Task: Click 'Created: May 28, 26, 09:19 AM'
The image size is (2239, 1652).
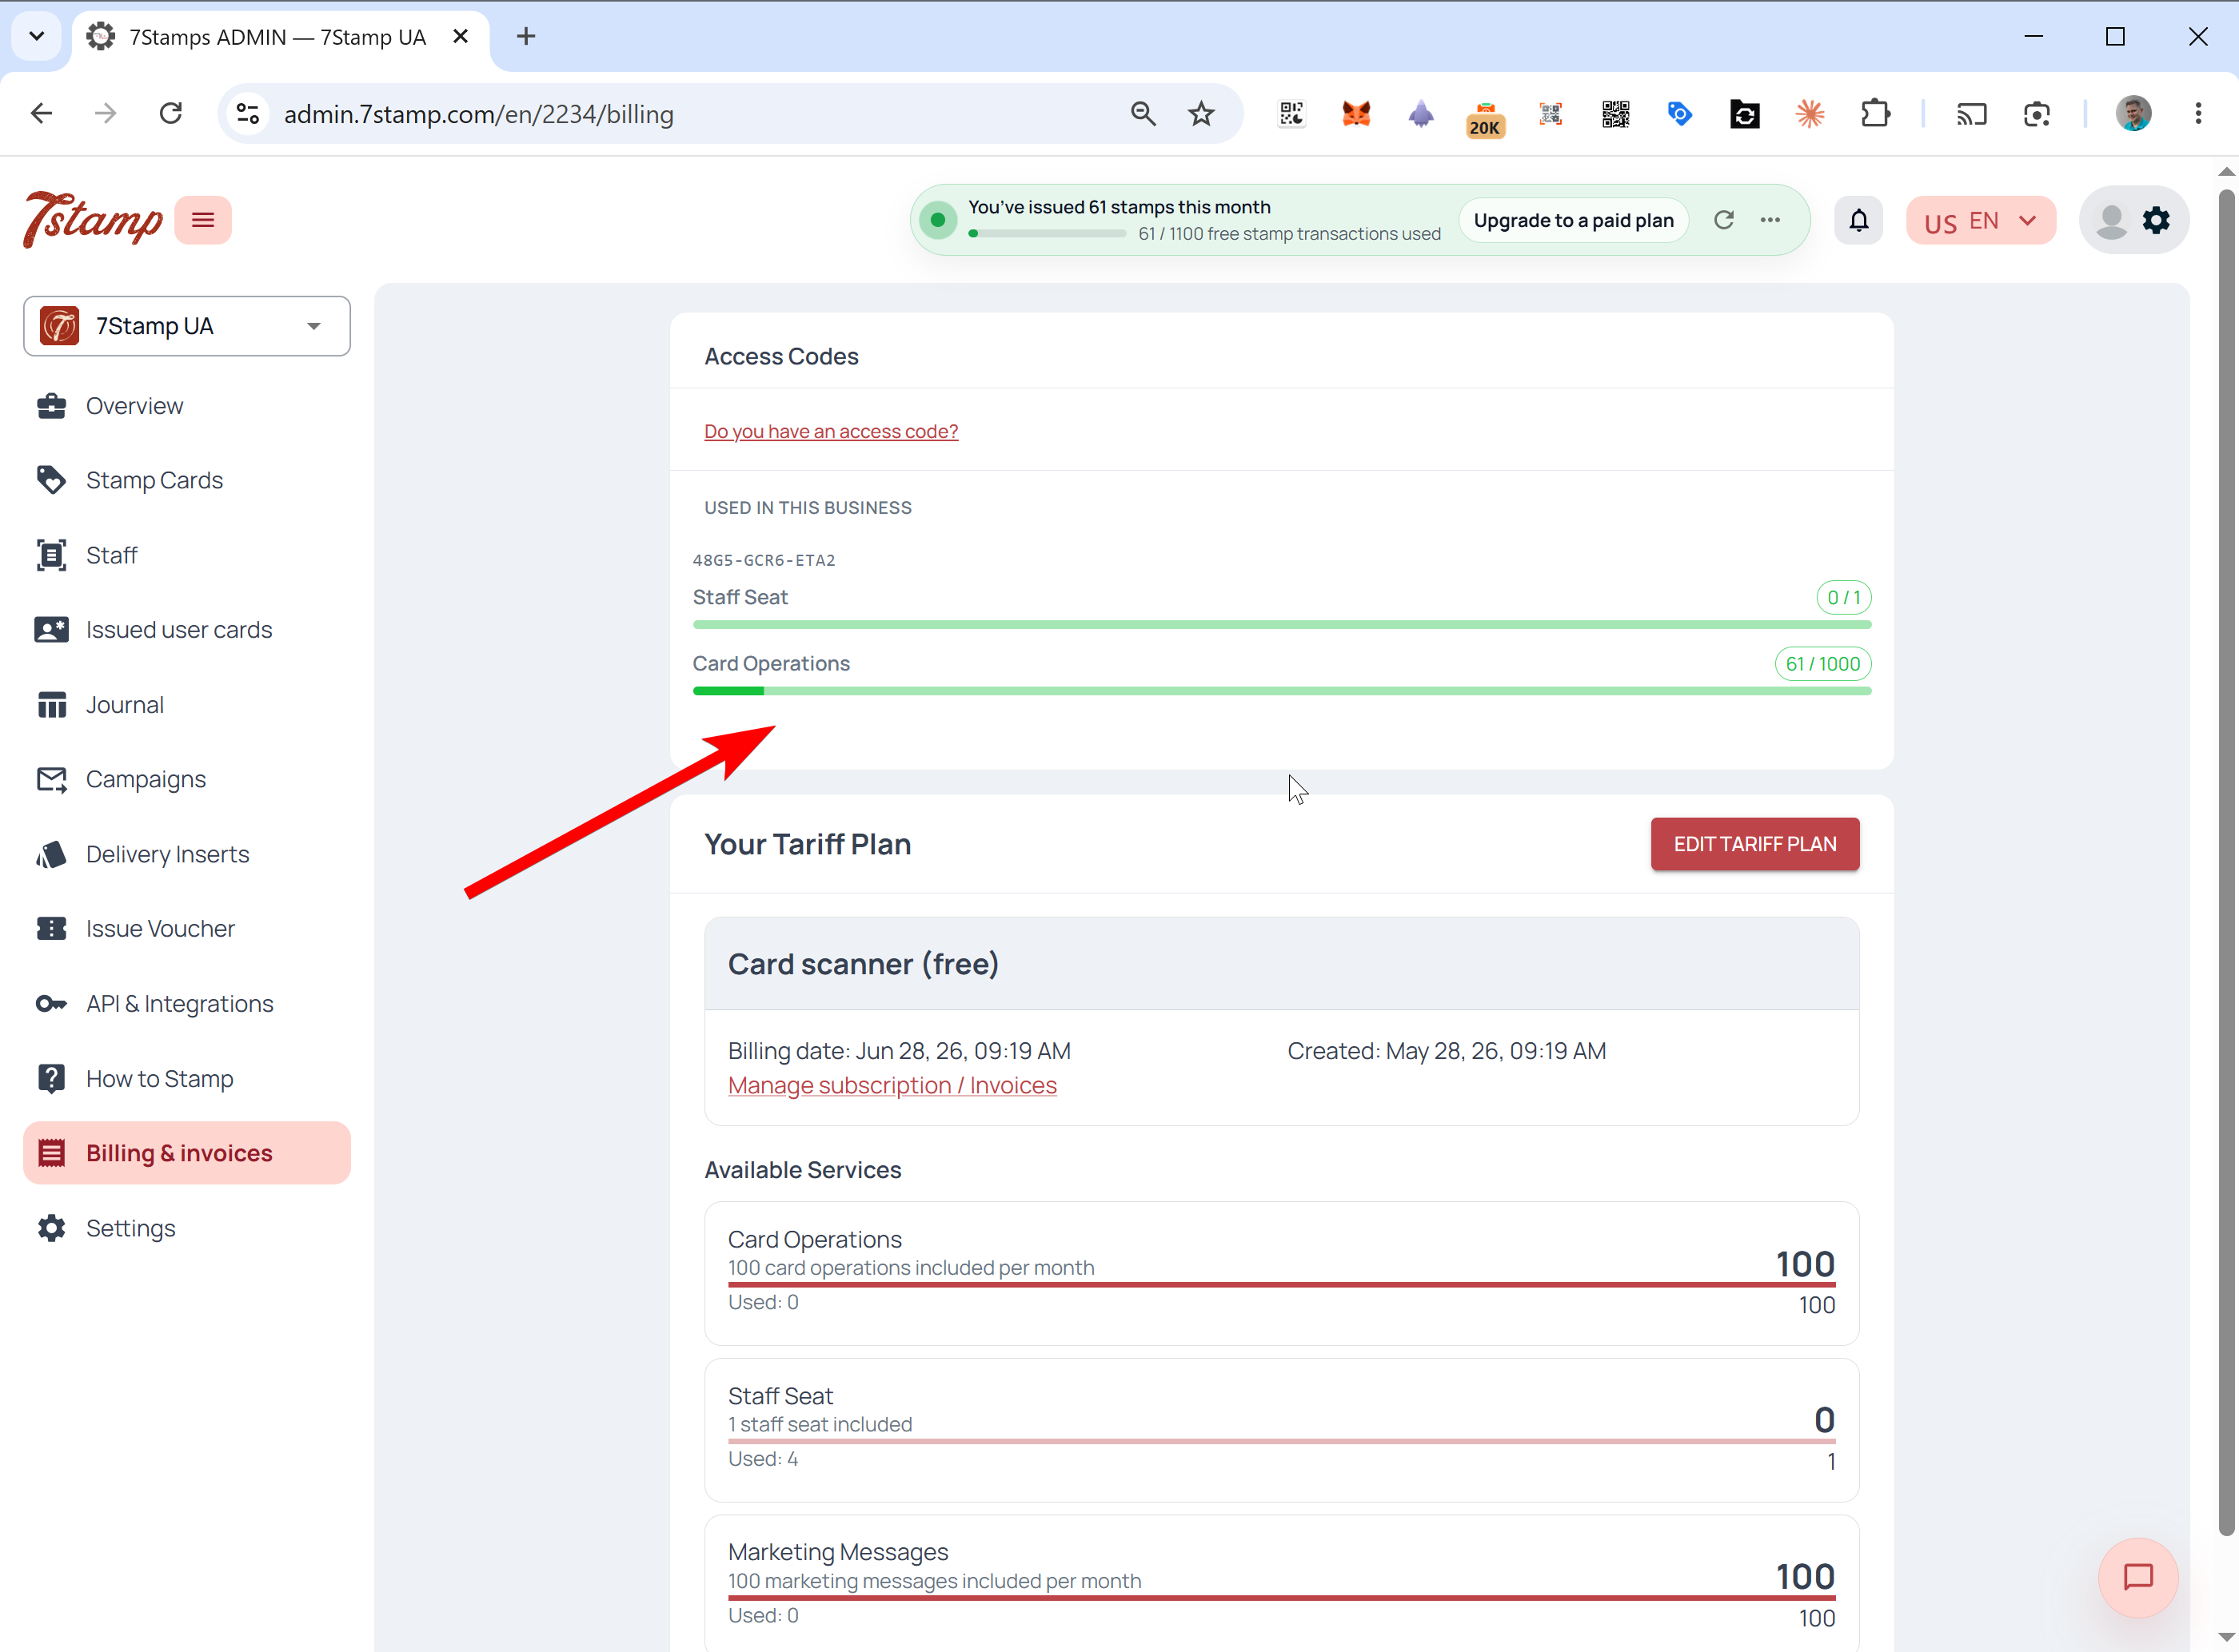Action: 1447,1051
